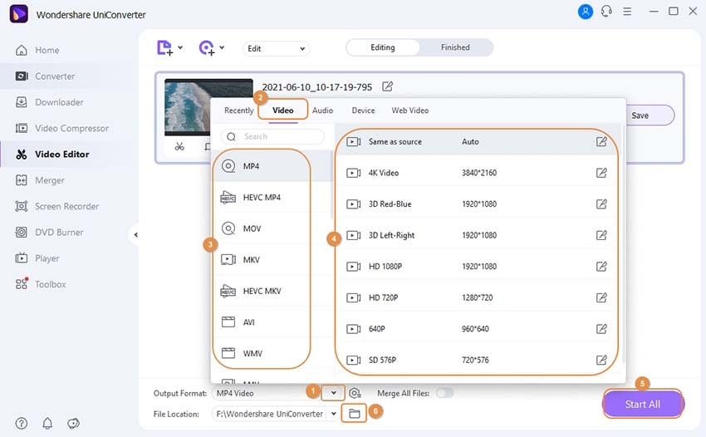The width and height of the screenshot is (706, 437).
Task: Expand the Add Files dropdown arrow
Action: click(x=180, y=47)
